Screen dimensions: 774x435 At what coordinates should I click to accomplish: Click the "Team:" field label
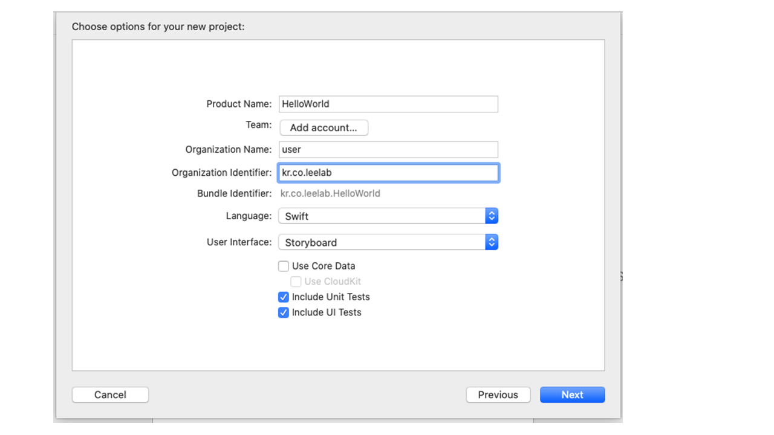click(258, 125)
